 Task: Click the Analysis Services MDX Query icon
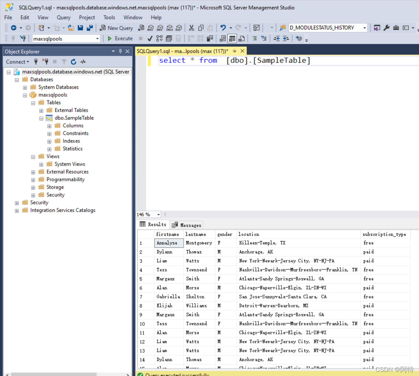click(150, 28)
